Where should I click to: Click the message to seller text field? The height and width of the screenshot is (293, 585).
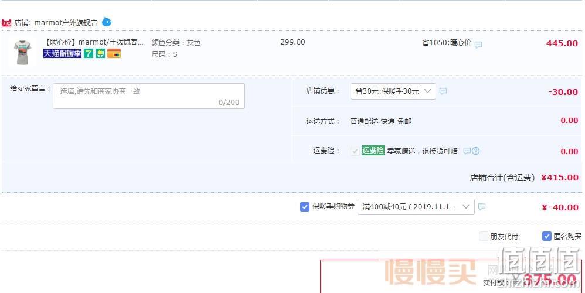(149, 96)
